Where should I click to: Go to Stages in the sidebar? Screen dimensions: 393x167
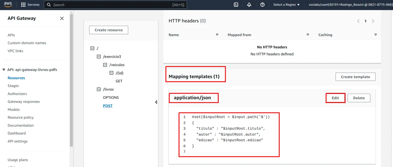pyautogui.click(x=13, y=86)
